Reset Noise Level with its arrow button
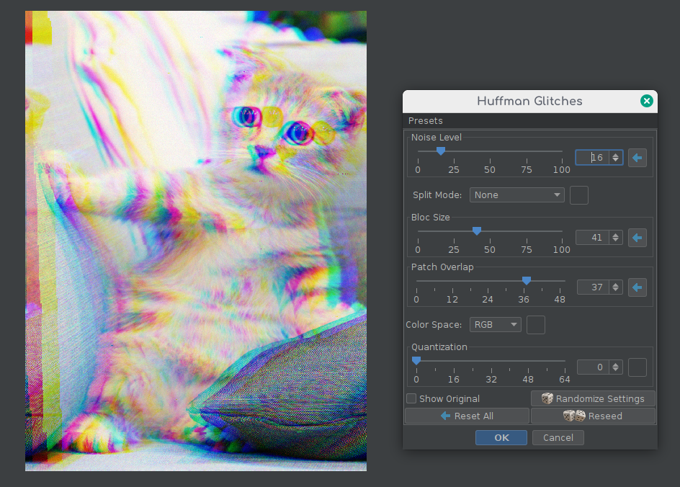Screen dimensions: 680x487 (x=637, y=158)
